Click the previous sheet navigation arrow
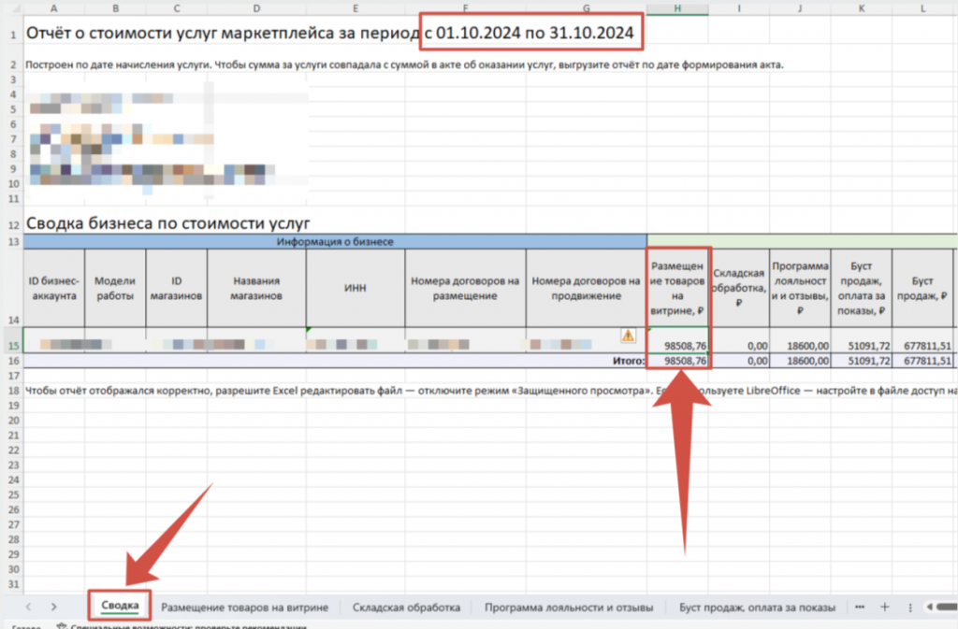 click(x=28, y=607)
